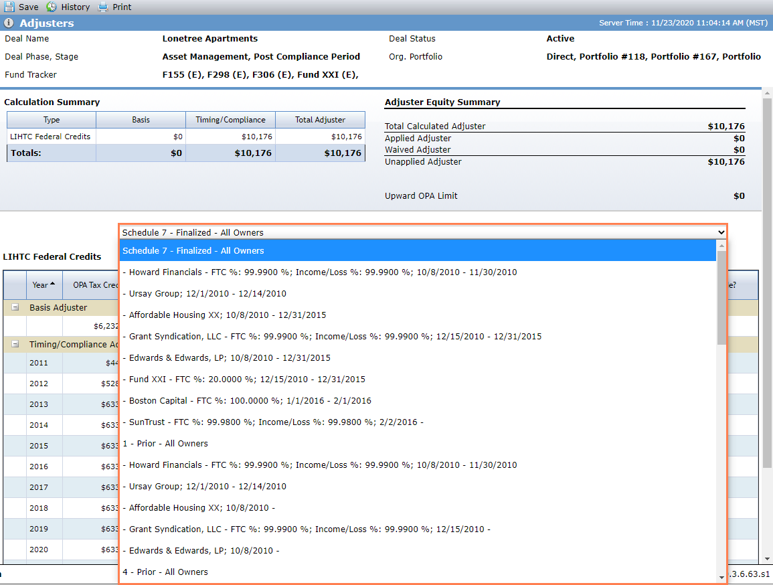Choose first Howard Financials option ending 11/30/2010
The image size is (773, 585).
click(418, 272)
